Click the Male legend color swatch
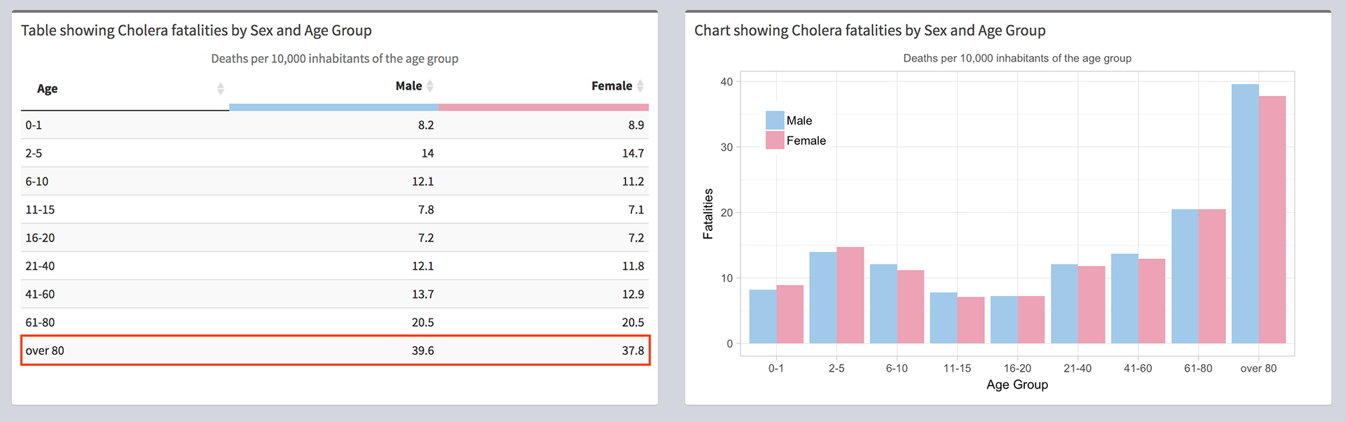Viewport: 1345px width, 422px height. pos(775,120)
